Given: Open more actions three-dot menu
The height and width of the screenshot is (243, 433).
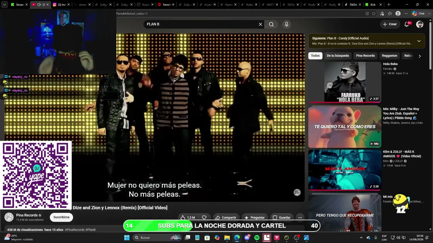Looking at the screenshot, I should [300, 218].
